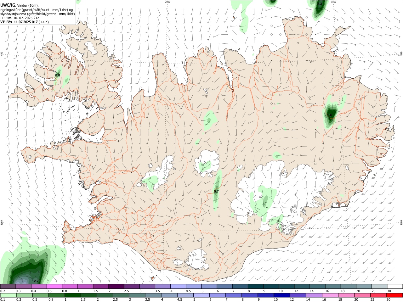Image resolution: width=403 pixels, height=302 pixels.
Task: Click the 1.6 precipitation value in east Iceland
Action: point(330,115)
